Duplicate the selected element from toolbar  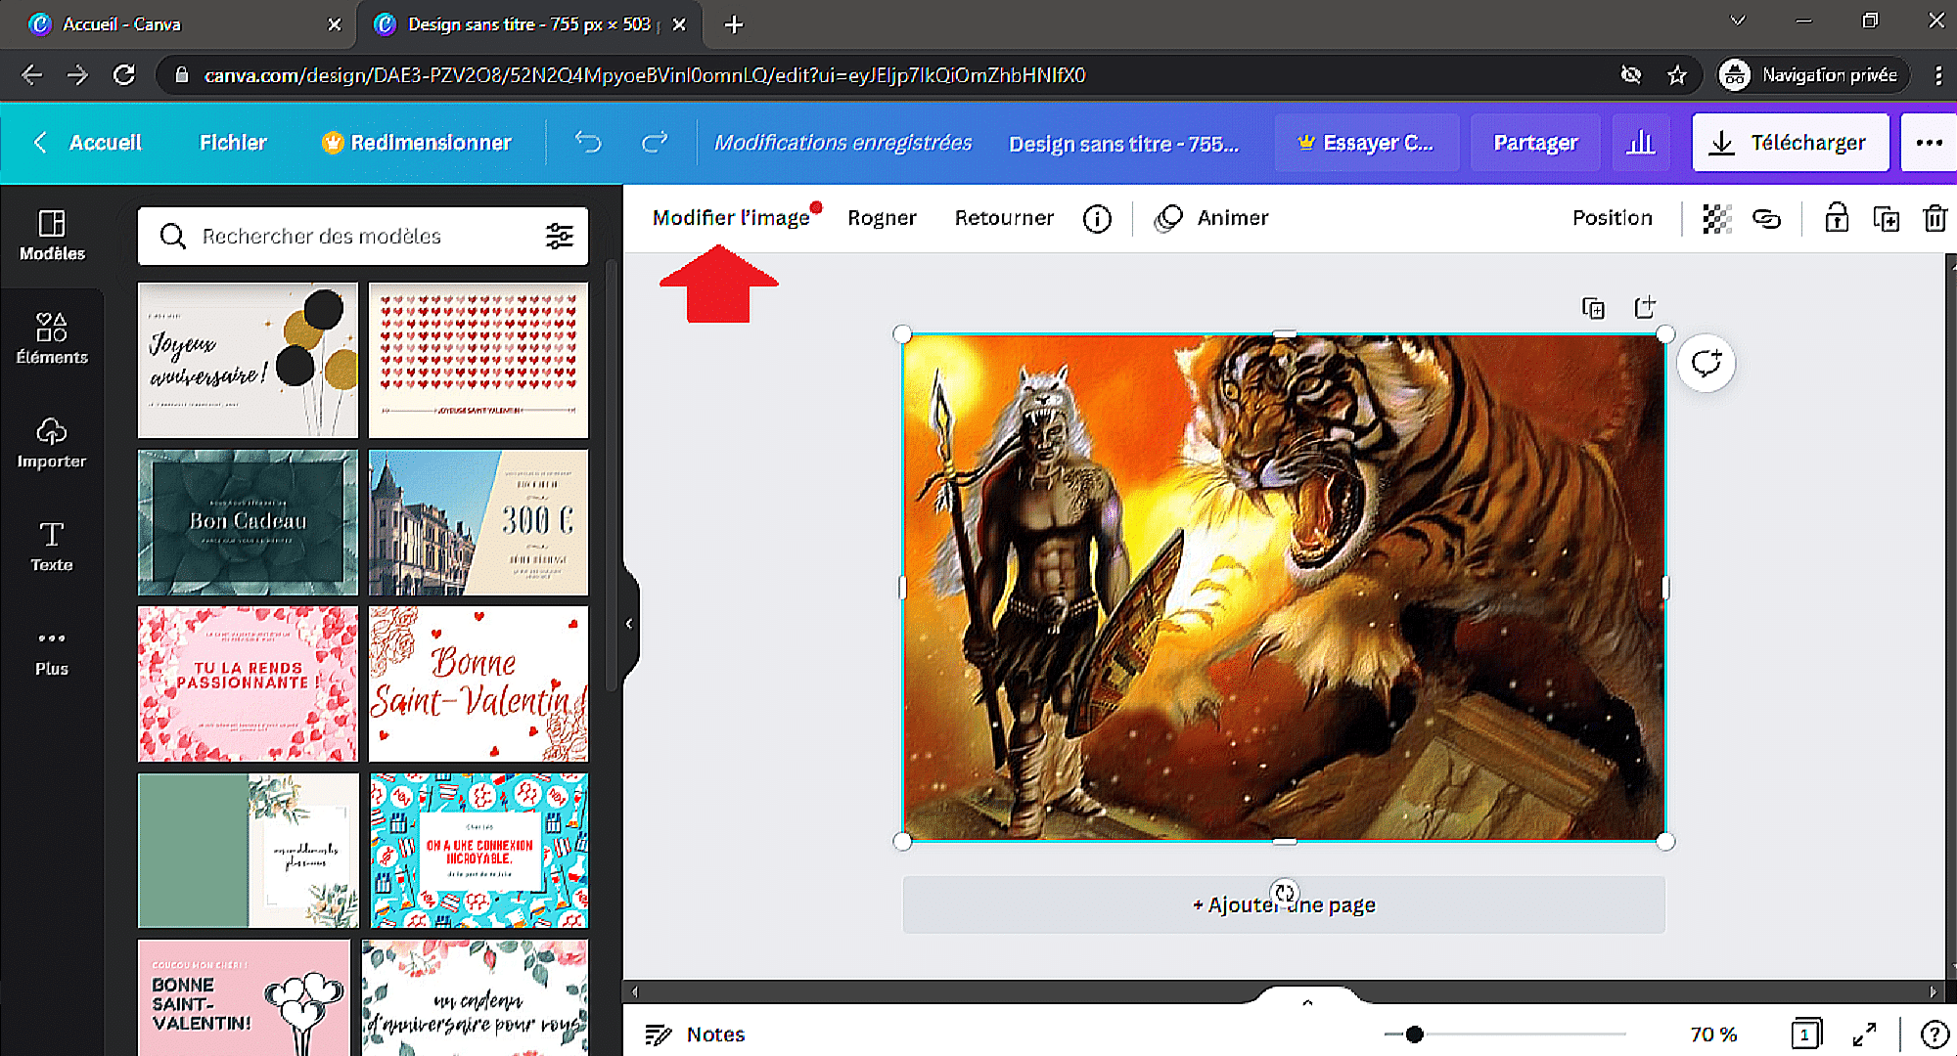1886,218
